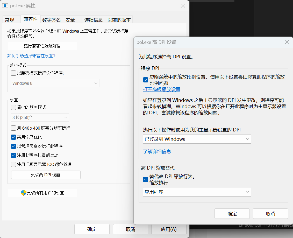This screenshot has height=238, width=293.
Task: Enable 用 640 x 480 屏幕分辨率运行
Action: [x=13, y=128]
